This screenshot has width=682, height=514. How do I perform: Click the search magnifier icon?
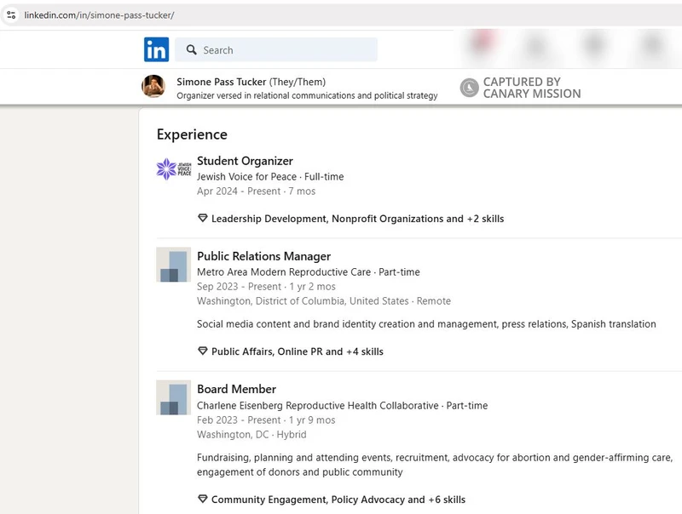[191, 49]
